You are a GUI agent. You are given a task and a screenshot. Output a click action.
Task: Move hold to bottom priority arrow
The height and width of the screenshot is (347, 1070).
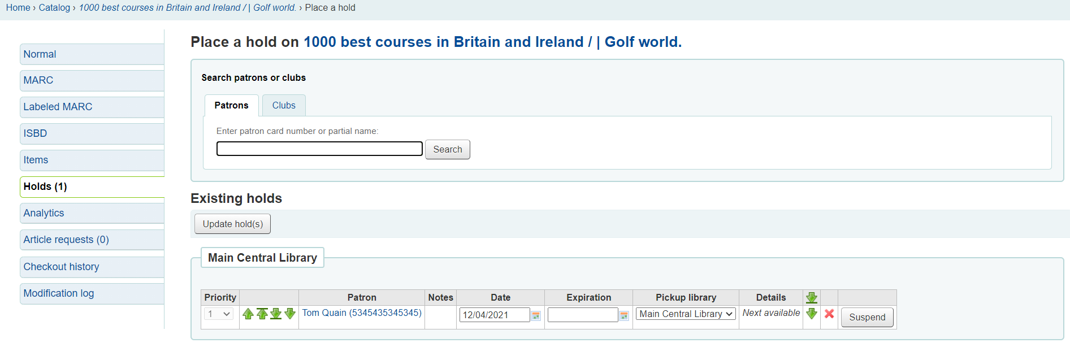pyautogui.click(x=276, y=314)
